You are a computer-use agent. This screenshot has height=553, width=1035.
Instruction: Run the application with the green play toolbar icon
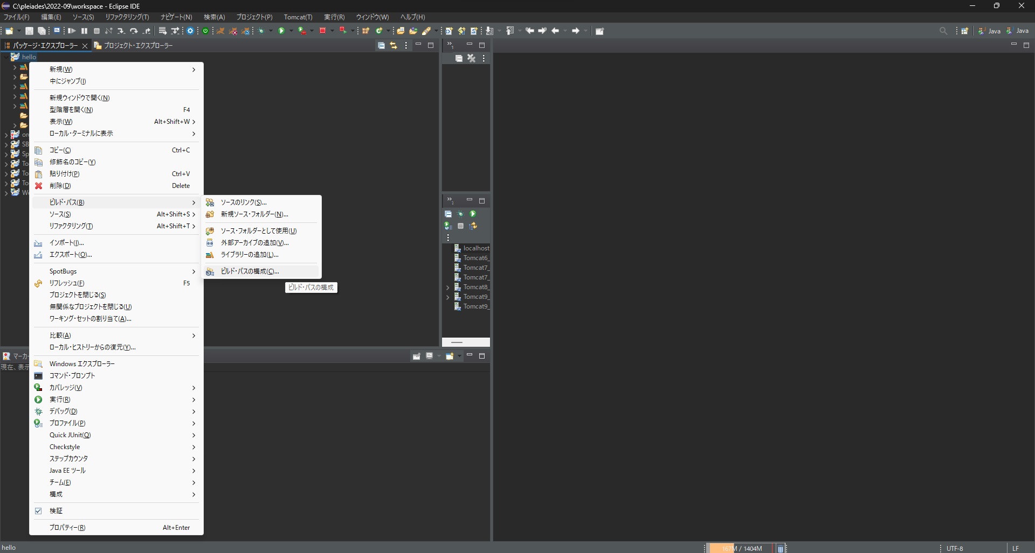(x=282, y=31)
